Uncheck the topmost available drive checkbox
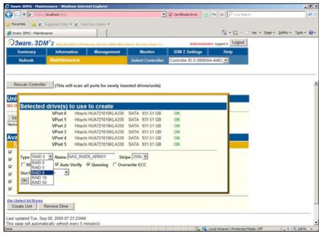This screenshot has height=234, width=319. pyautogui.click(x=10, y=152)
